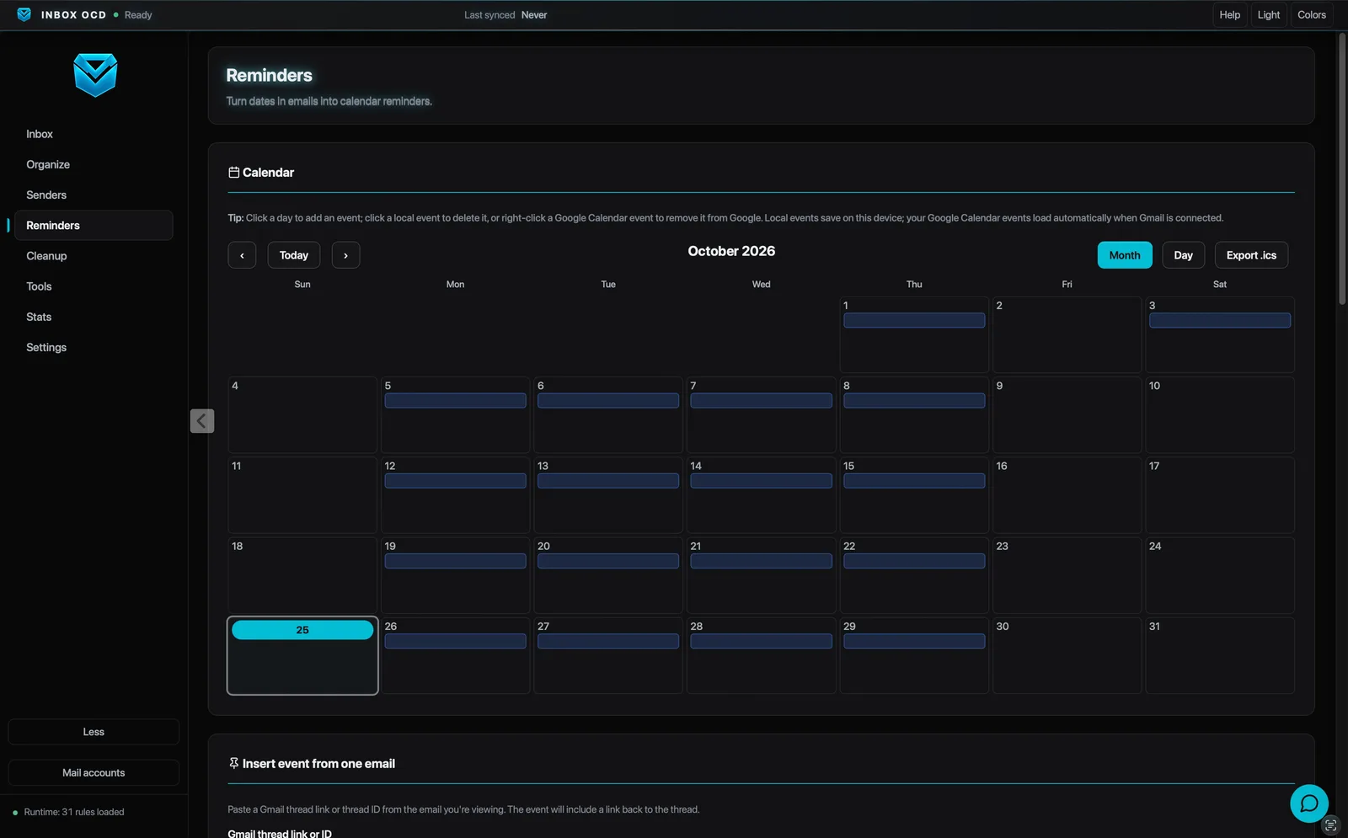Click the event bar on October 3

tap(1220, 321)
